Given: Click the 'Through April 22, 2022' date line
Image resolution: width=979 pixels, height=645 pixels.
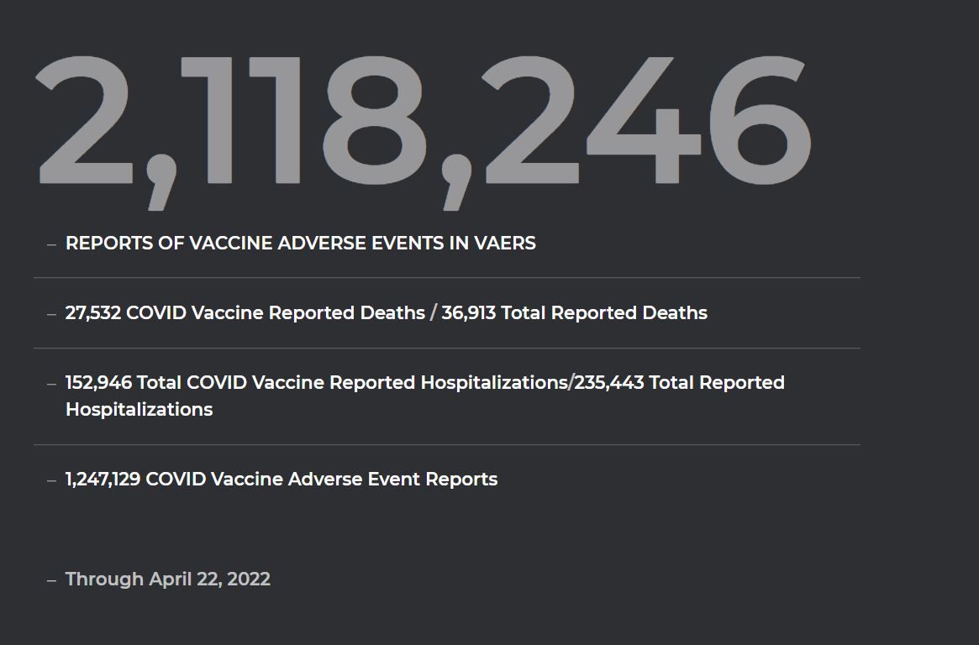Looking at the screenshot, I should (168, 579).
